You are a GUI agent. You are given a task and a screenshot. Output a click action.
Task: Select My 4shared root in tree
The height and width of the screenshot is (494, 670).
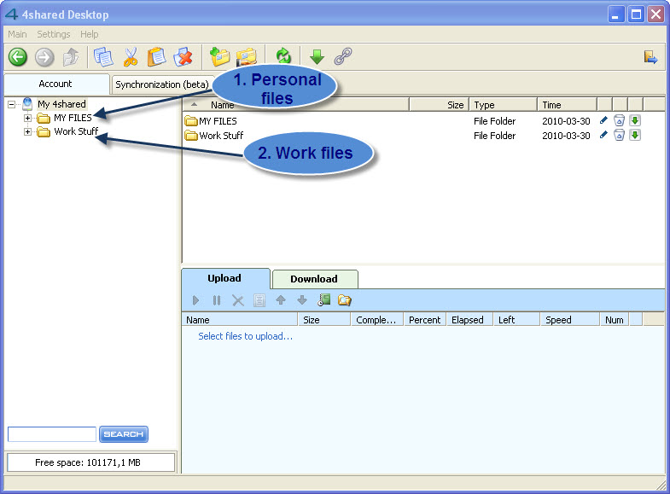[61, 104]
